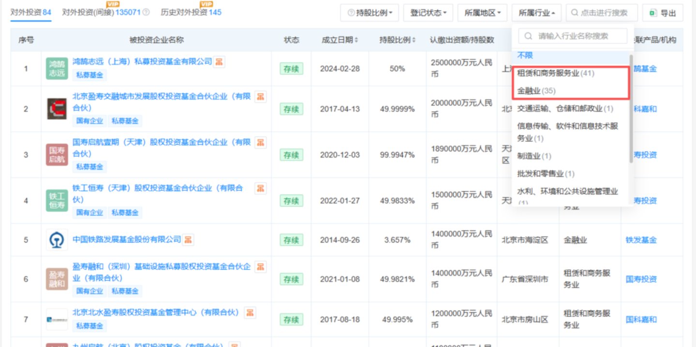Select the 99.9947% shareholding value

[x=397, y=155]
